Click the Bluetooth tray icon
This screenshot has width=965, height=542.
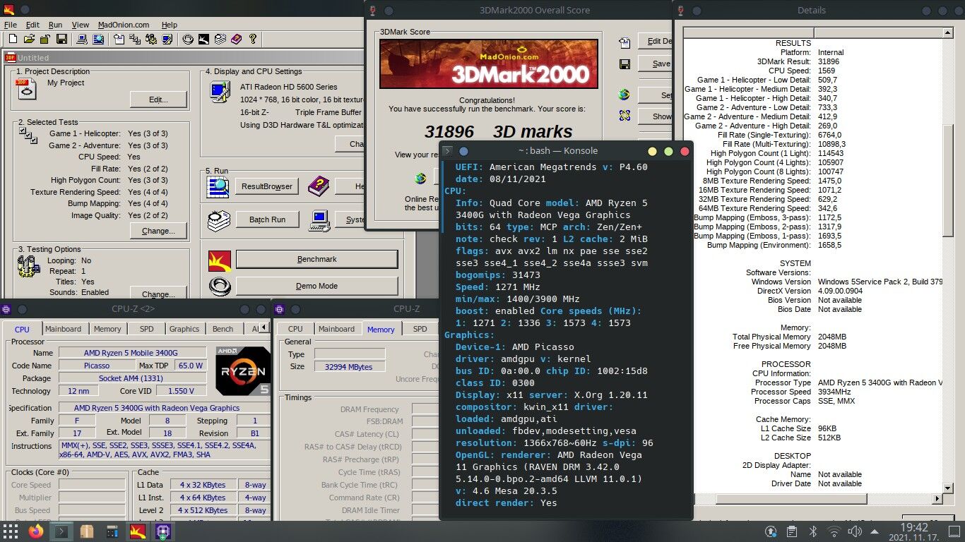[x=813, y=531]
